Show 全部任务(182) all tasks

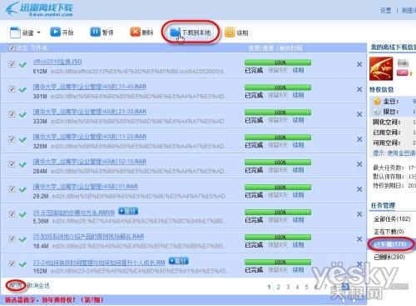(x=392, y=219)
